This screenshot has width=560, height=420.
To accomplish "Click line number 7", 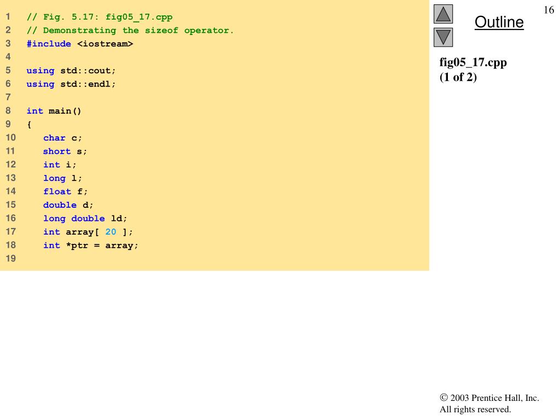I will point(8,97).
